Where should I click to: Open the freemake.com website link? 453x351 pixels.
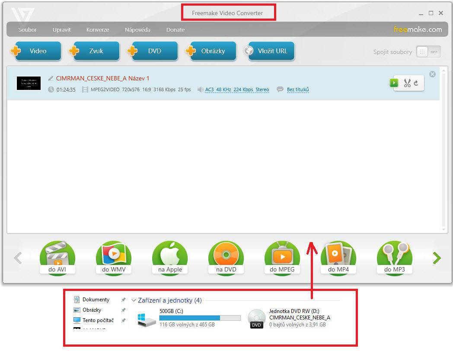418,29
